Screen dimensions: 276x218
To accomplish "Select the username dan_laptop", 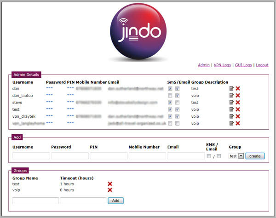I will coord(23,96).
